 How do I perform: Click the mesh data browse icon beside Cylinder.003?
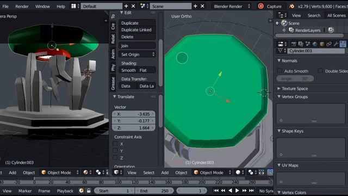[282, 51]
